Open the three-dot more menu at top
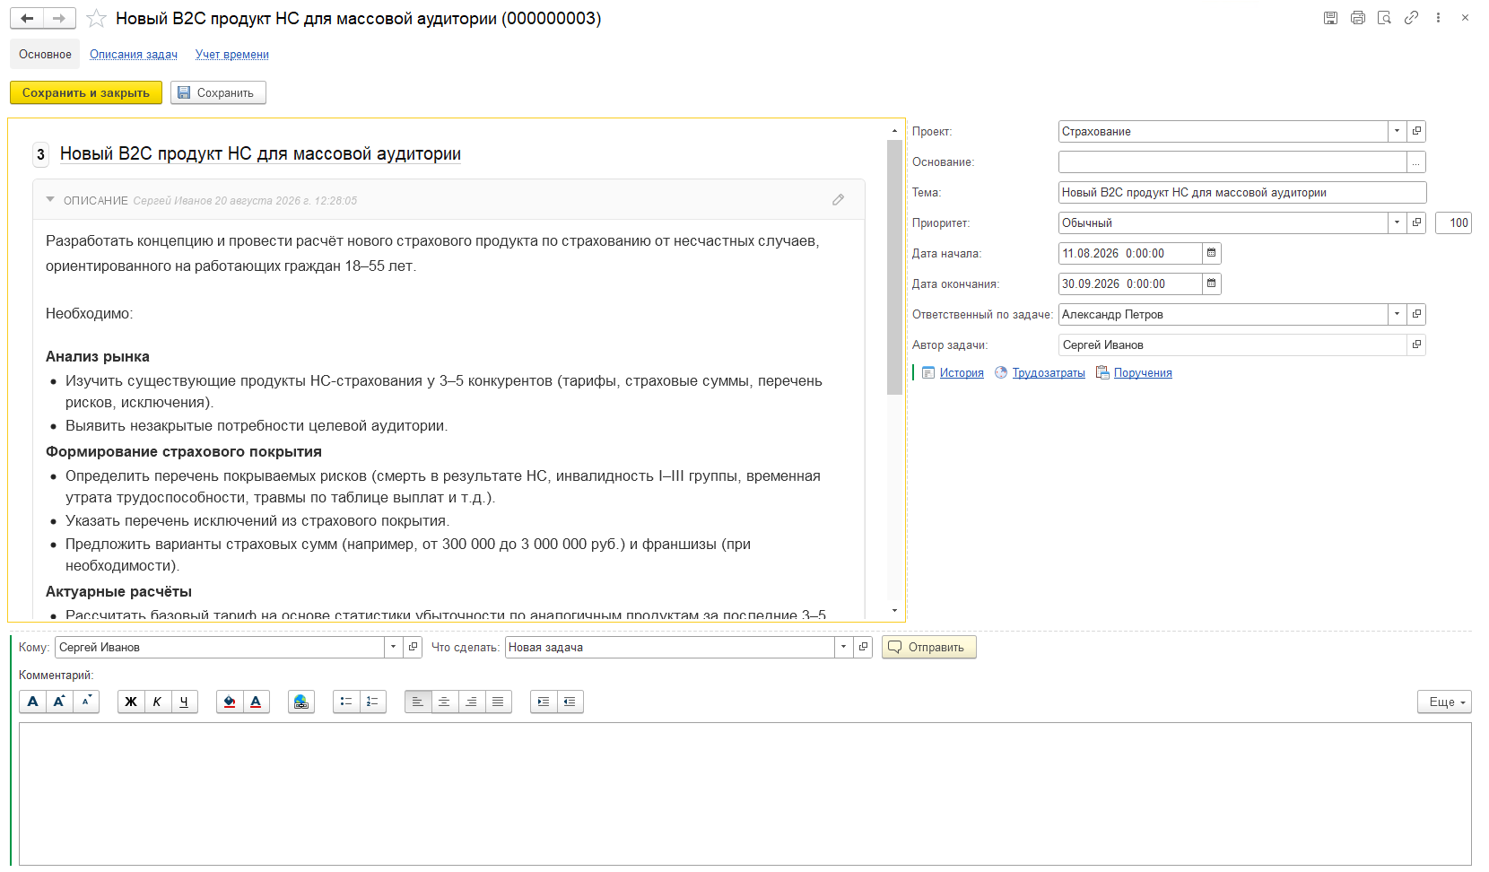 [1438, 18]
